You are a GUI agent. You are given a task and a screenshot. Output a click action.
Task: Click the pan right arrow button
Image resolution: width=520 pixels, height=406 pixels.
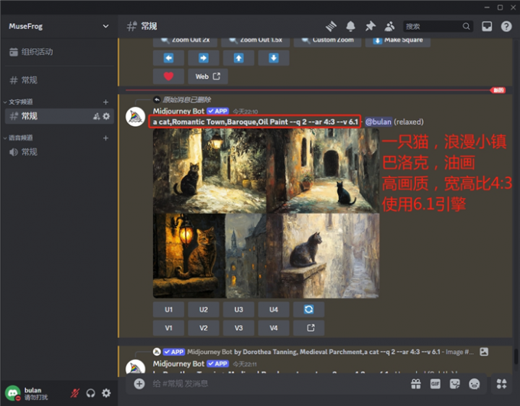point(203,58)
